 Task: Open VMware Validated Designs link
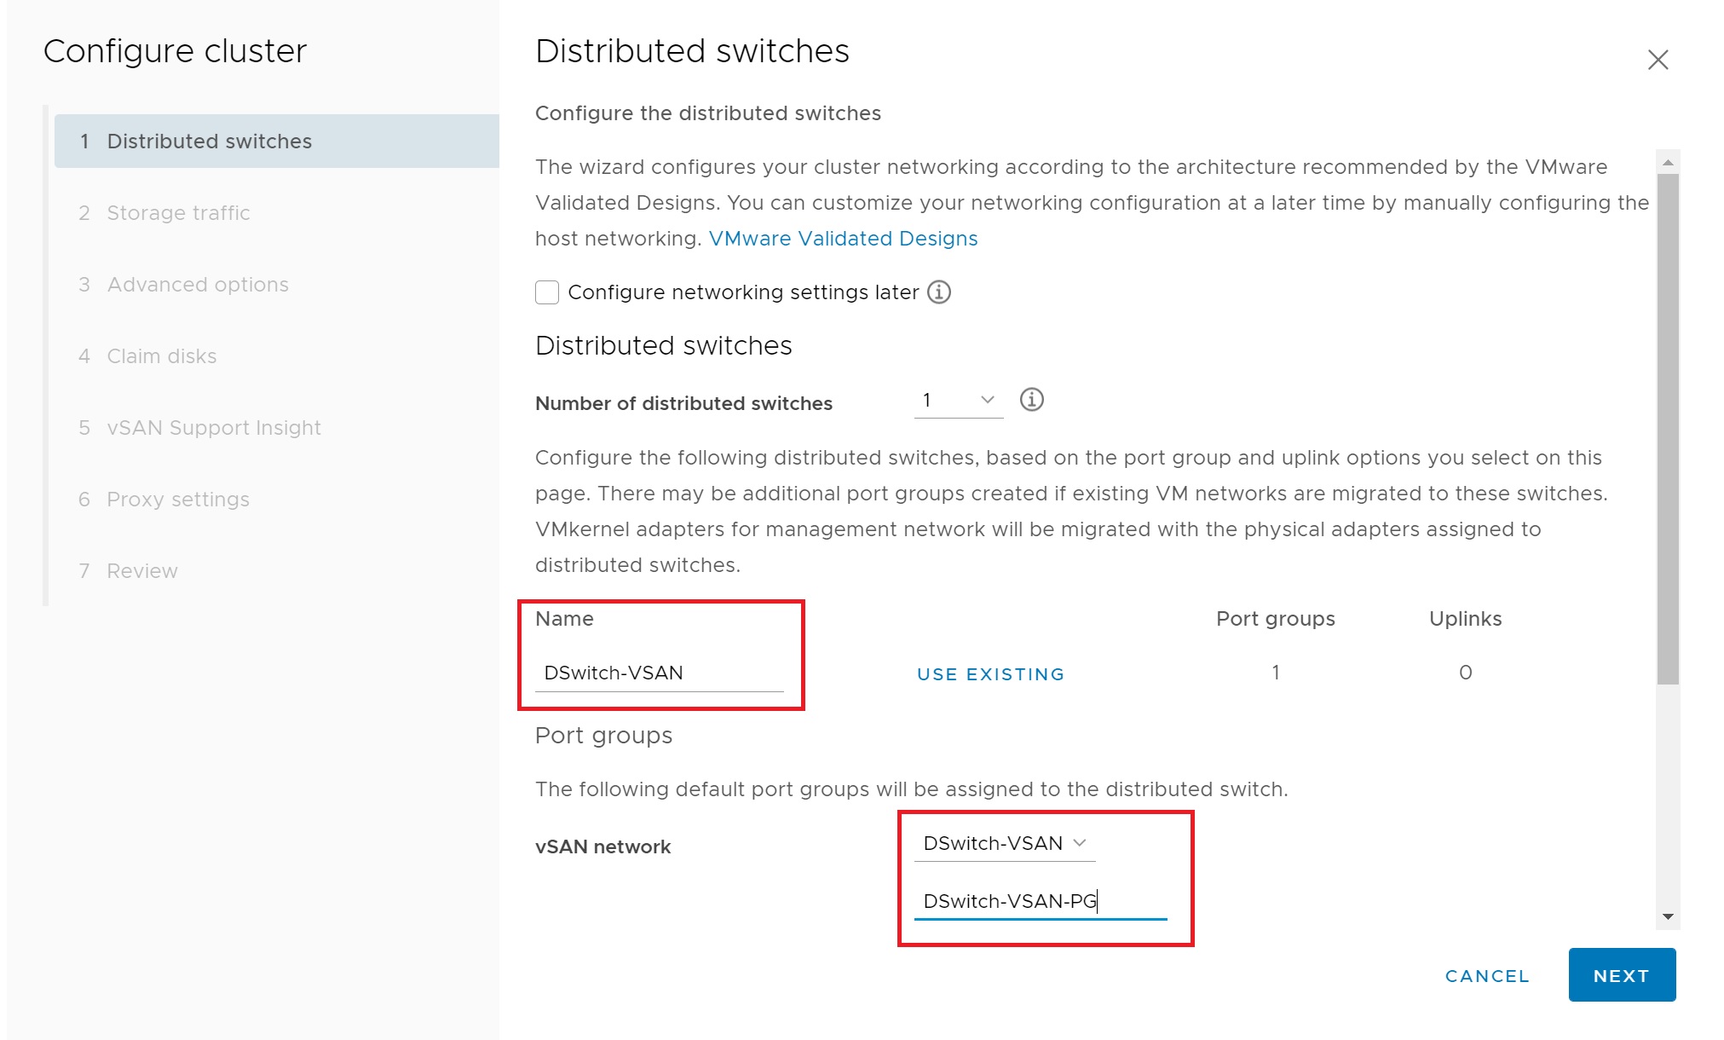(x=843, y=239)
